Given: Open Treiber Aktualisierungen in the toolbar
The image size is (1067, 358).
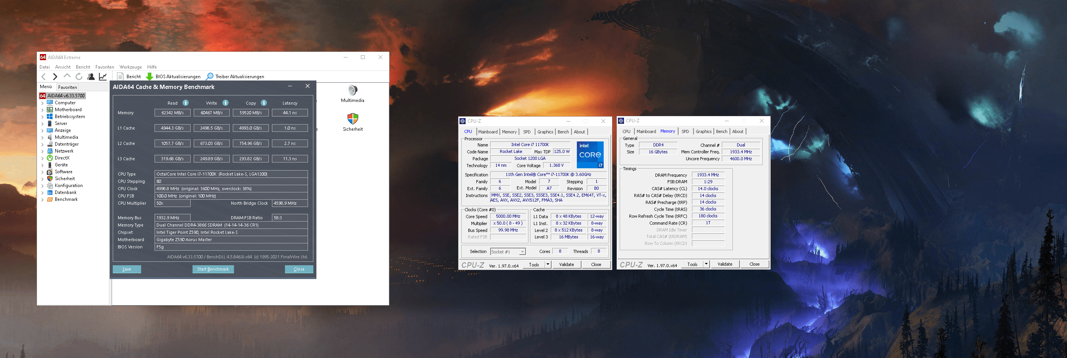Looking at the screenshot, I should pos(235,77).
